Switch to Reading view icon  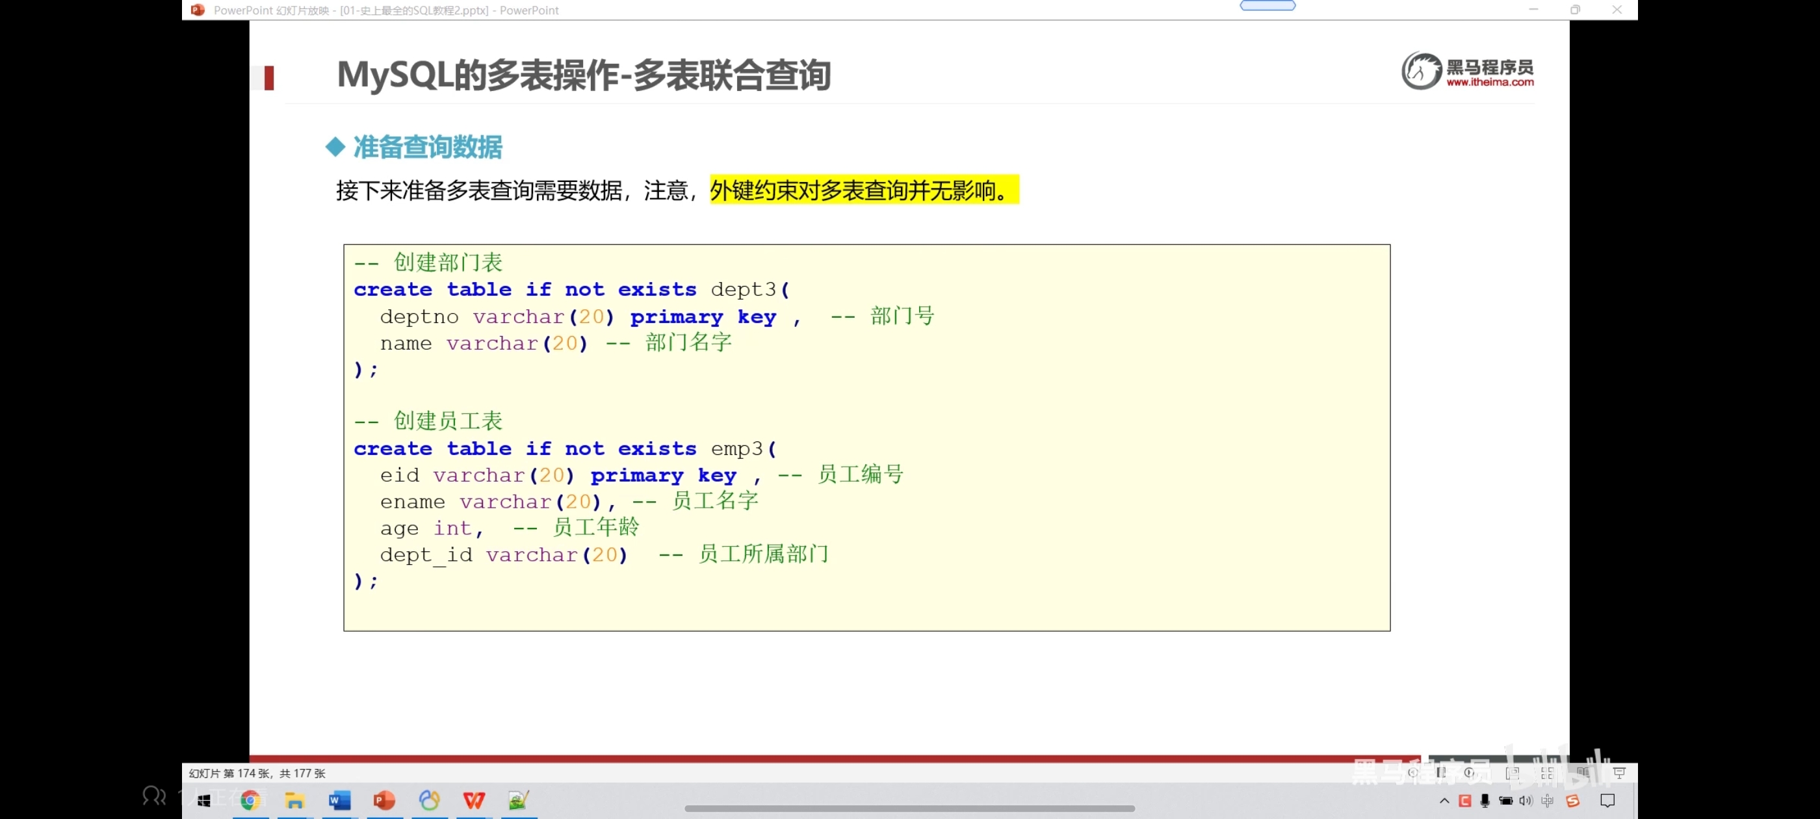(1583, 773)
